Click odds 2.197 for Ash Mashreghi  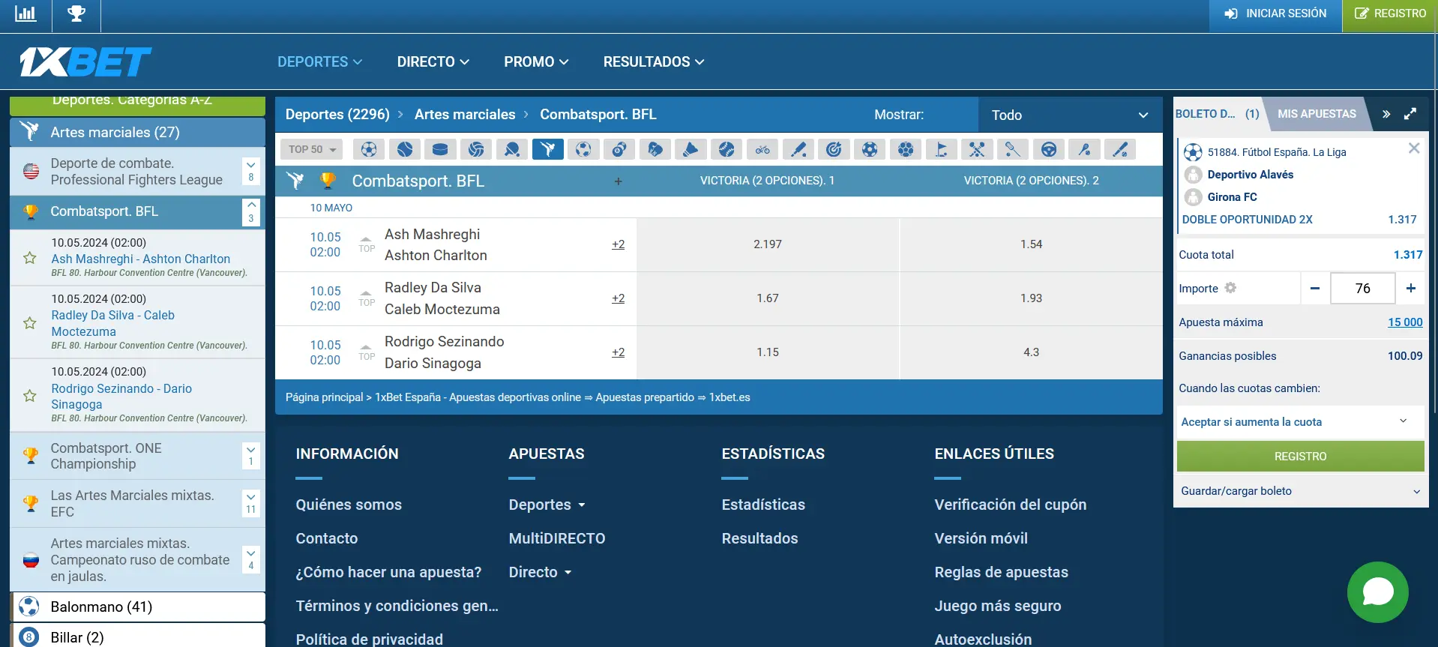[x=767, y=244]
